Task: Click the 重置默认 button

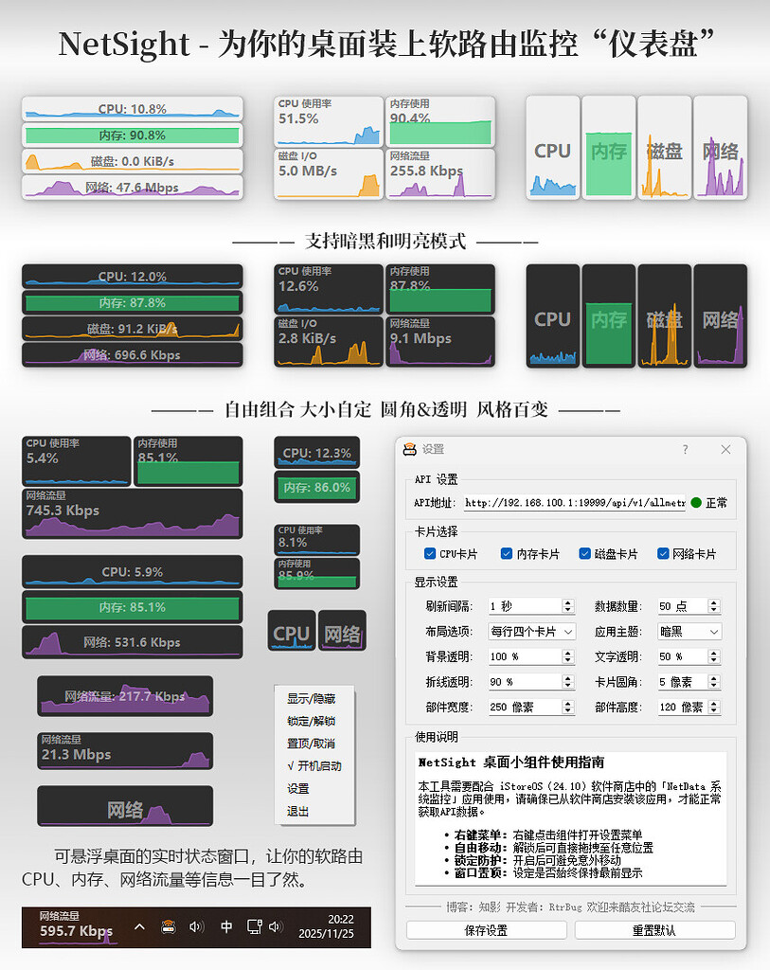Action: point(656,930)
